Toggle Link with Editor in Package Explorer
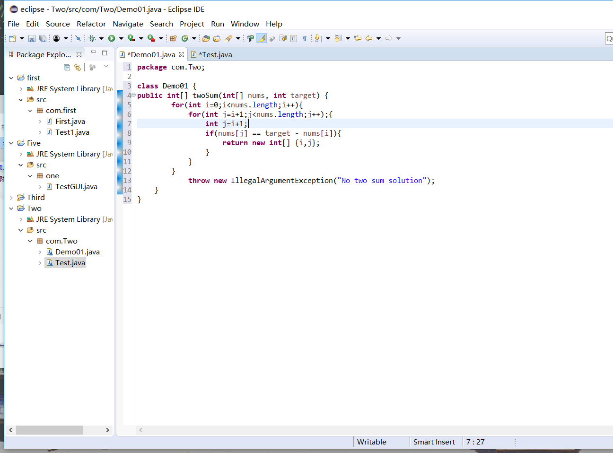The width and height of the screenshot is (613, 453). click(x=78, y=67)
